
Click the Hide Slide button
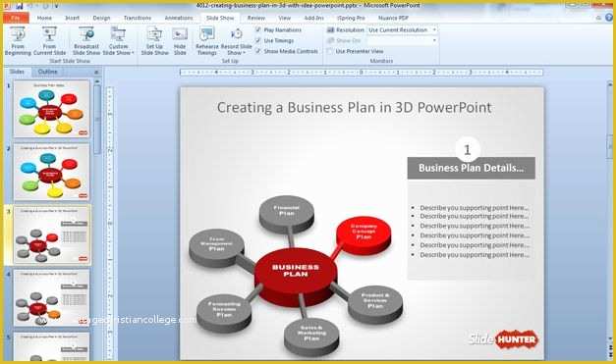tap(180, 41)
